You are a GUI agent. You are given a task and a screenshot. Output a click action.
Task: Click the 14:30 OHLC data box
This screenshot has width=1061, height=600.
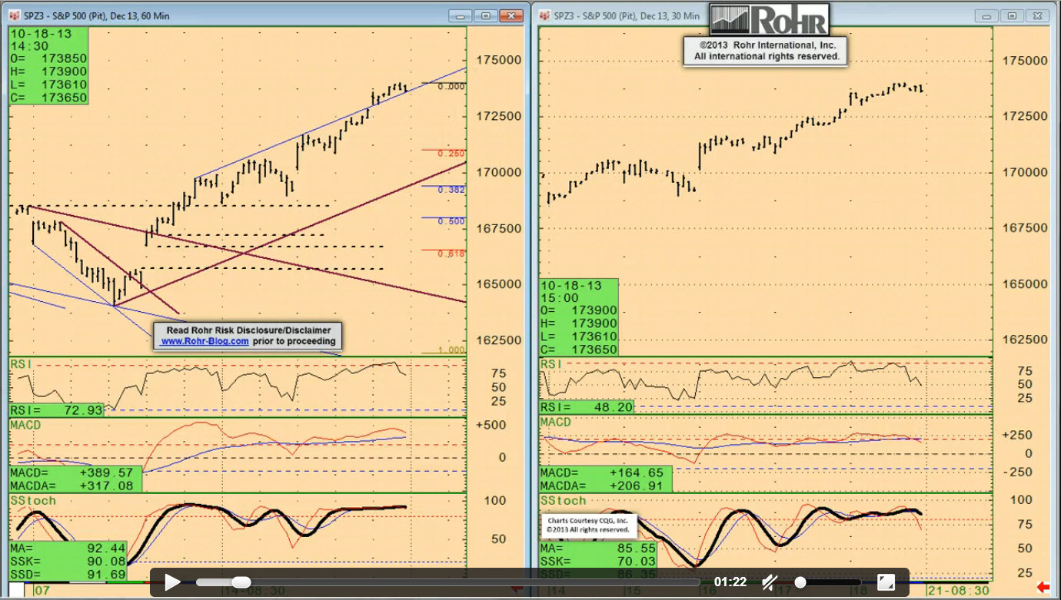pyautogui.click(x=48, y=65)
